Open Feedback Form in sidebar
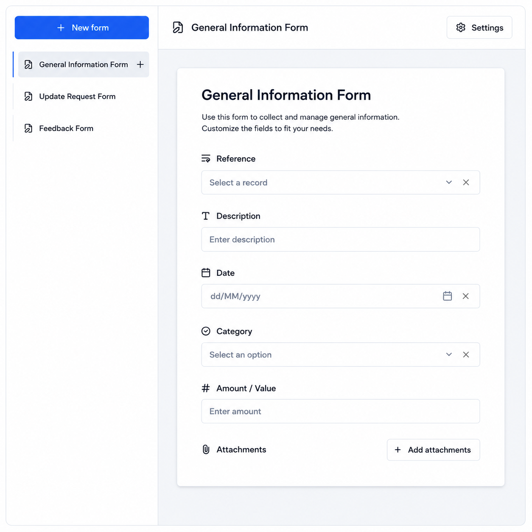 click(x=66, y=128)
